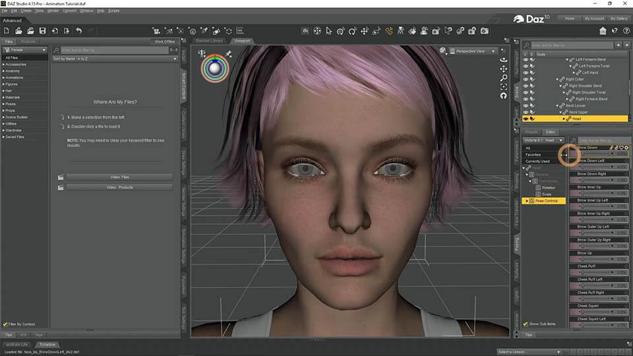Toggle visibility eye of Neck Lower
The width and height of the screenshot is (633, 356).
pyautogui.click(x=526, y=105)
